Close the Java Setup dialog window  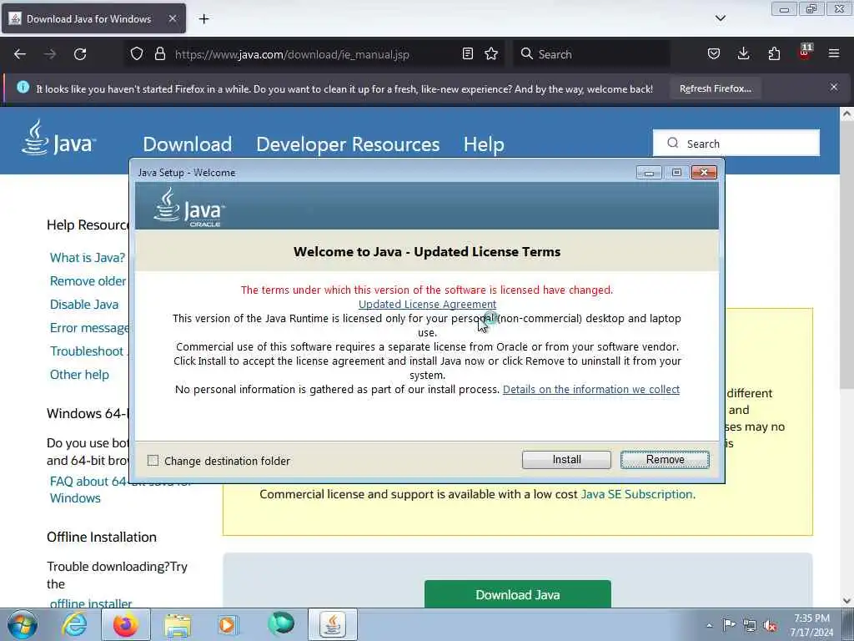(x=704, y=172)
